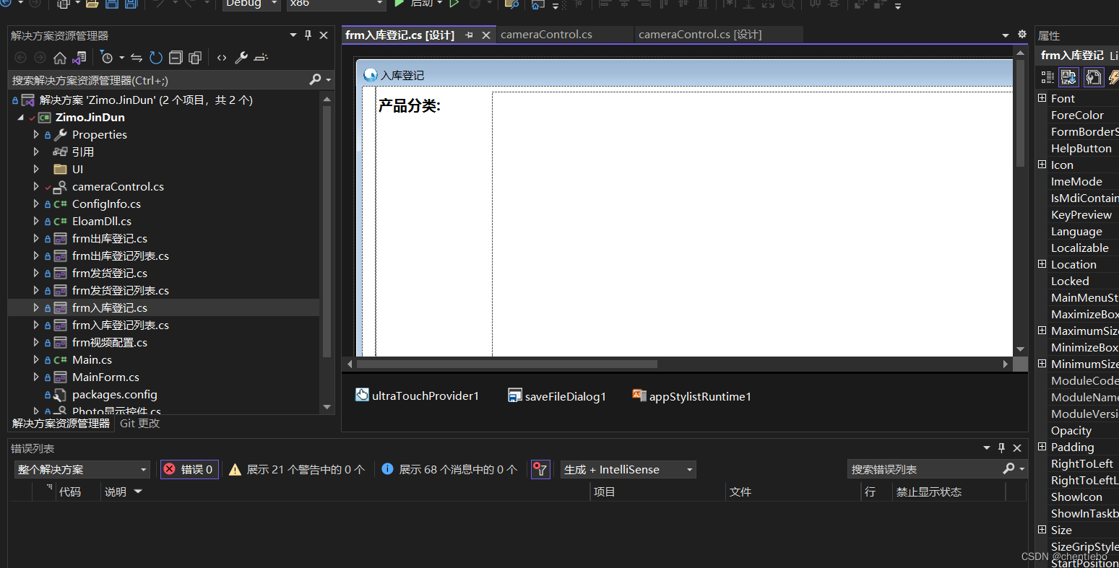This screenshot has width=1119, height=568.
Task: Click the 启动 start debugging button
Action: (x=414, y=4)
